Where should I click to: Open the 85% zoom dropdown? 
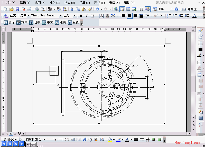click(172, 9)
